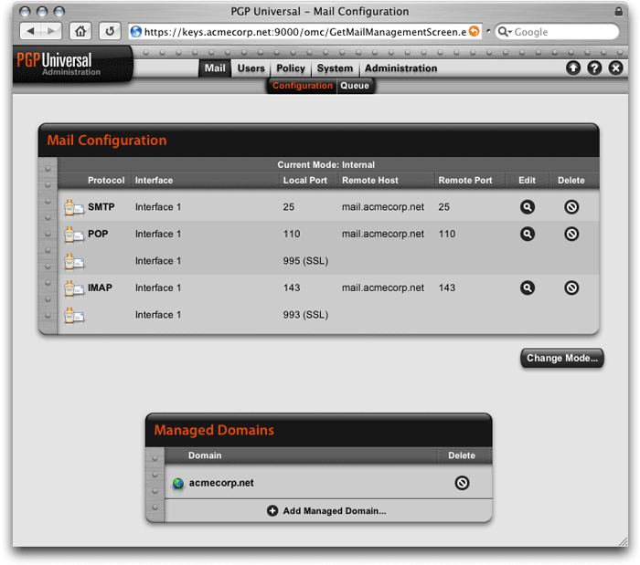Click the 993 (SSL) local port value
Viewport: 640px width, 565px height.
[305, 315]
